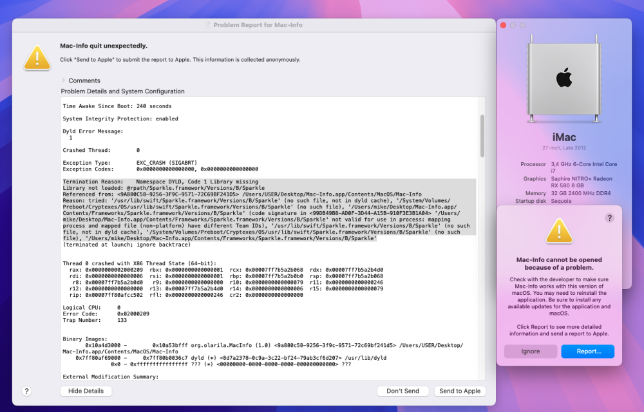Click 'Logical CPU: 0' line
The width and height of the screenshot is (644, 412).
point(91,307)
